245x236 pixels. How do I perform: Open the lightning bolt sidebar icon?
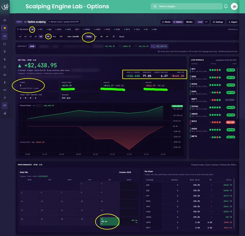pyautogui.click(x=5, y=98)
